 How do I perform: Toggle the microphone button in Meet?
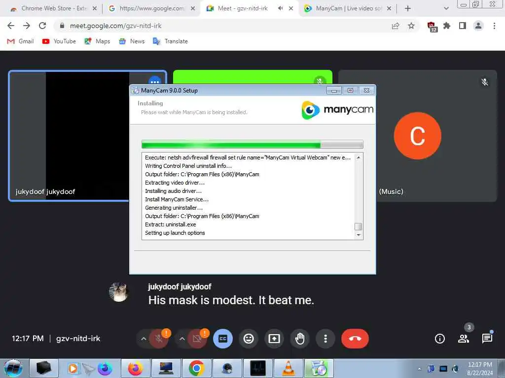point(158,339)
